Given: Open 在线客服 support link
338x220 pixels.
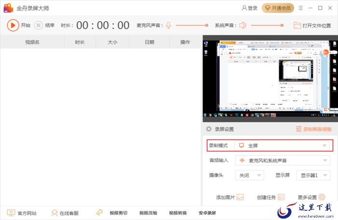Looking at the screenshot, I should point(69,213).
